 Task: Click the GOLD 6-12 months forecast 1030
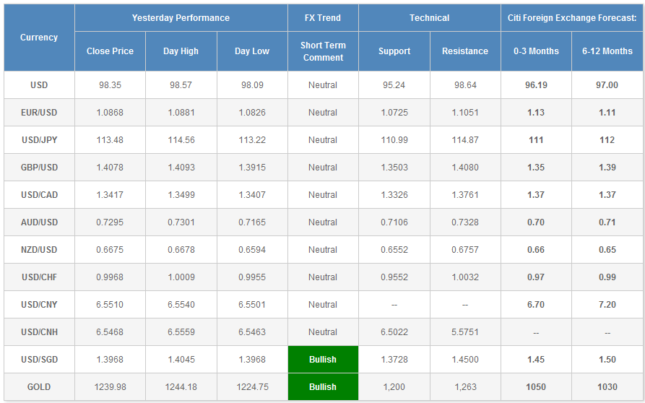[x=607, y=387]
